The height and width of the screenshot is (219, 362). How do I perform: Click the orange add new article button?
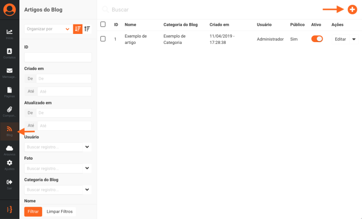352,9
